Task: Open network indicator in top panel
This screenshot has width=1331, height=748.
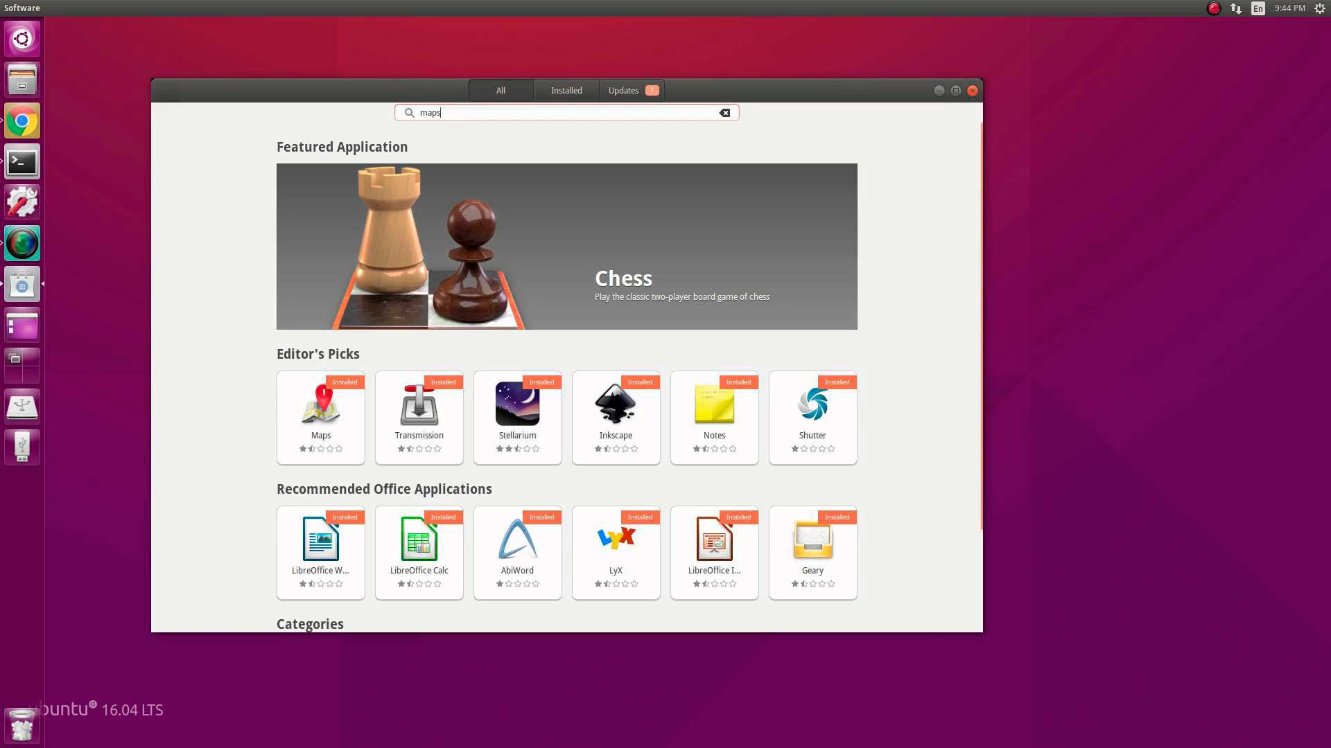Action: coord(1236,8)
